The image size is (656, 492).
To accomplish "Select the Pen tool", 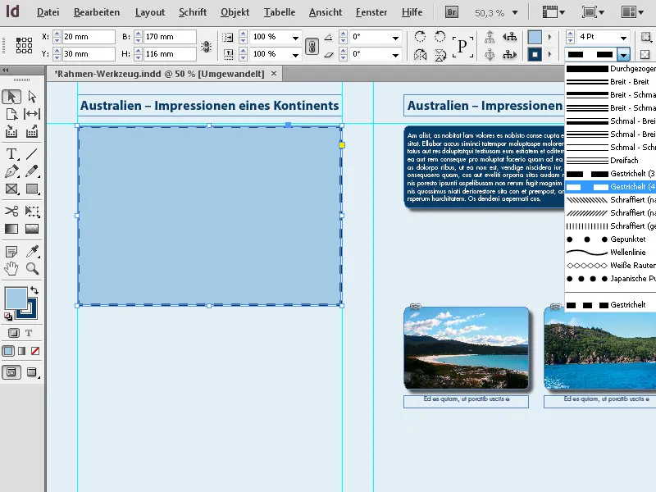I will 11,171.
